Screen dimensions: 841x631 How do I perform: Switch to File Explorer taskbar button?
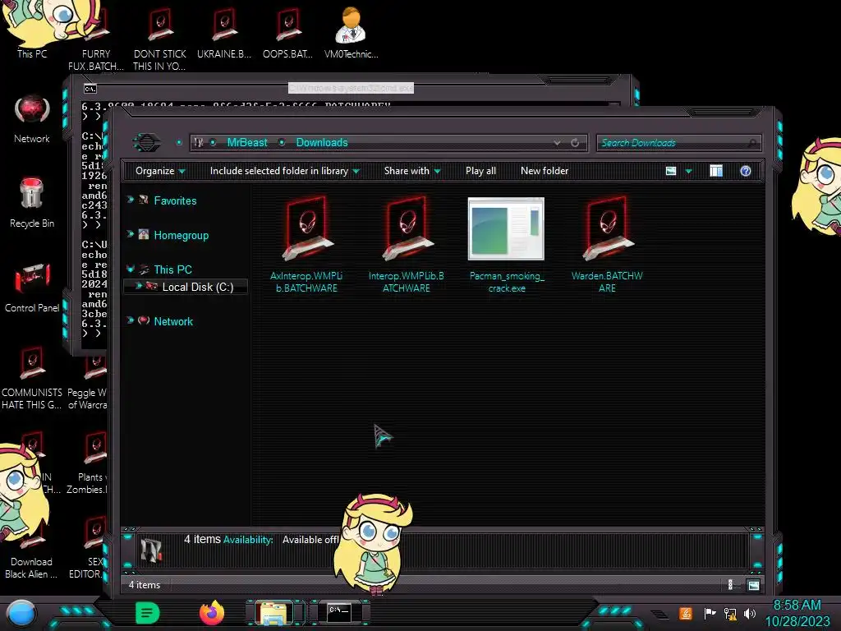pyautogui.click(x=274, y=613)
